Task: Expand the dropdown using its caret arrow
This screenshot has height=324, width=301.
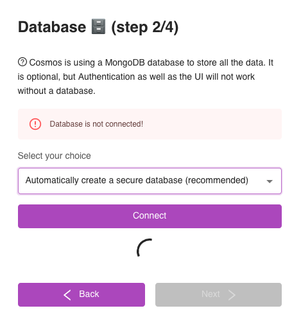Action: pyautogui.click(x=270, y=181)
